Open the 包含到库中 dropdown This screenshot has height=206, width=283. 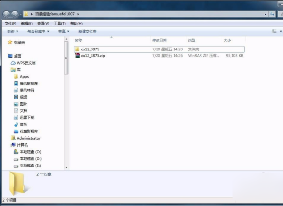pyautogui.click(x=38, y=32)
